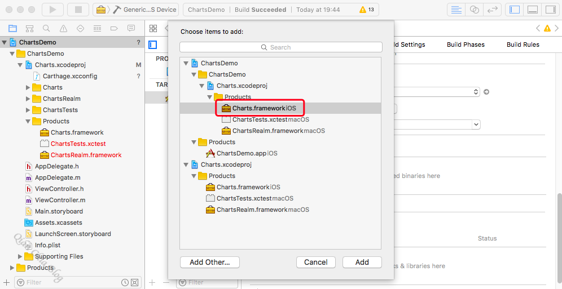Viewport: 562px width, 289px height.
Task: Toggle source-control status filter icon
Action: [134, 282]
